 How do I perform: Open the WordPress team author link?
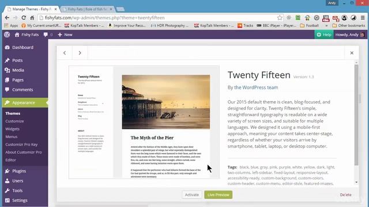tap(256, 87)
